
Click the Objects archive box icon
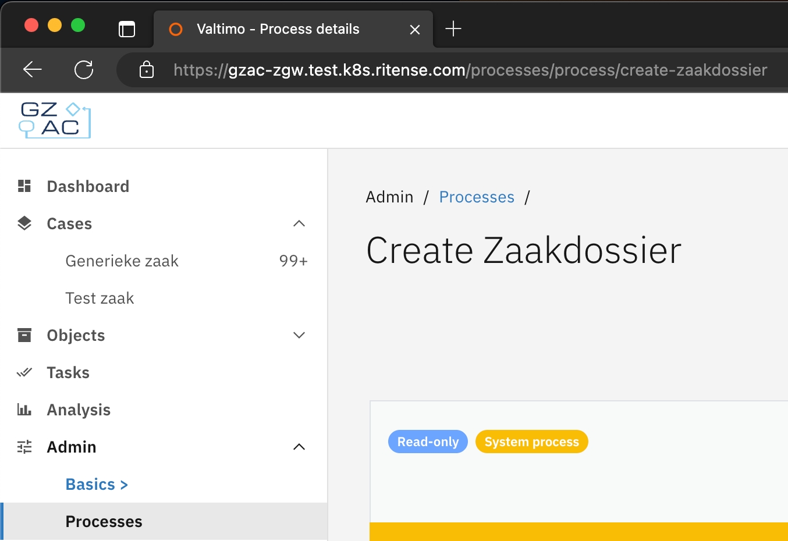pyautogui.click(x=24, y=335)
